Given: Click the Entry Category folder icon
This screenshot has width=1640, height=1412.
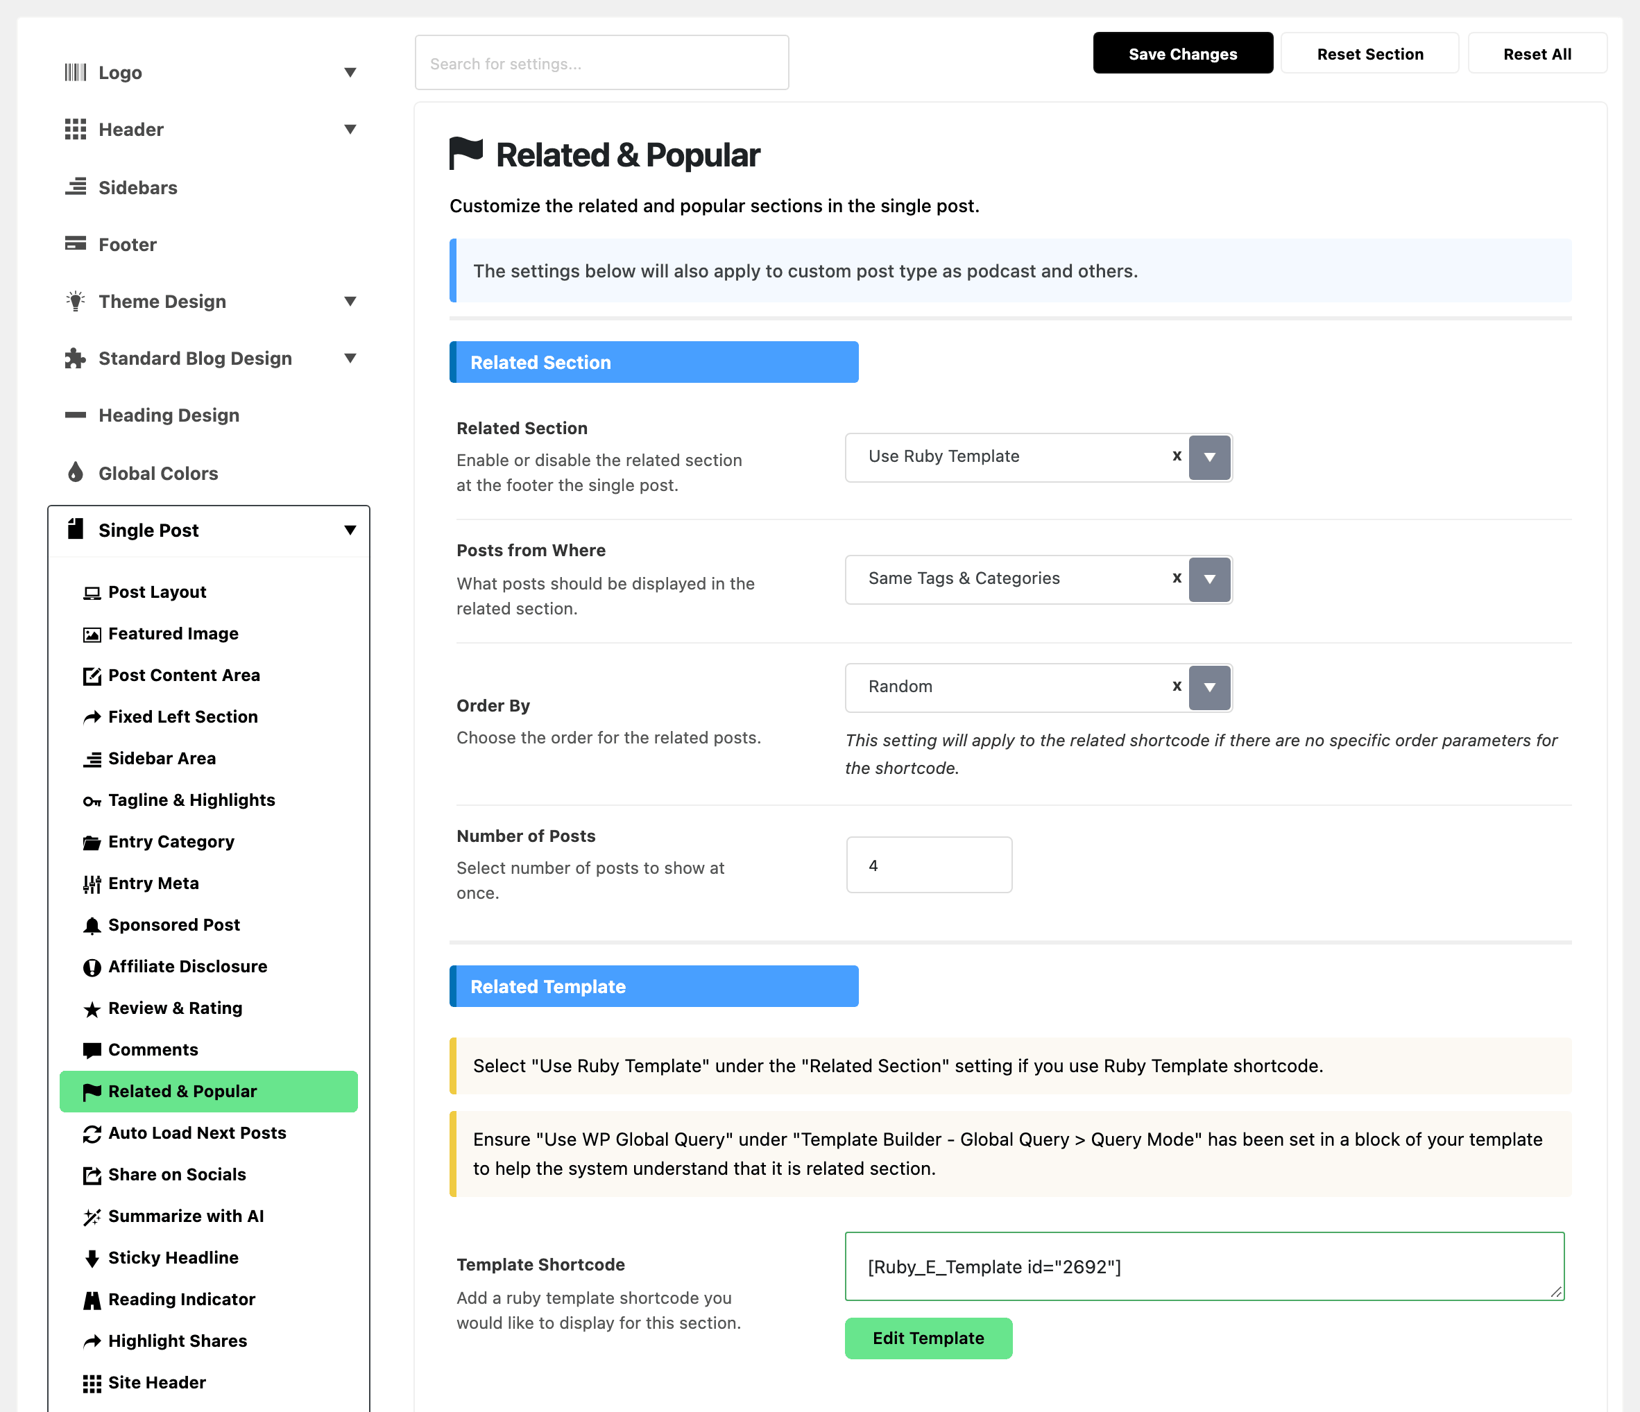Looking at the screenshot, I should (x=92, y=843).
